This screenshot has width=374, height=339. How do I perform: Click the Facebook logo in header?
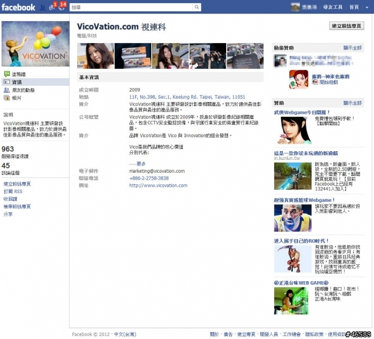pyautogui.click(x=18, y=7)
